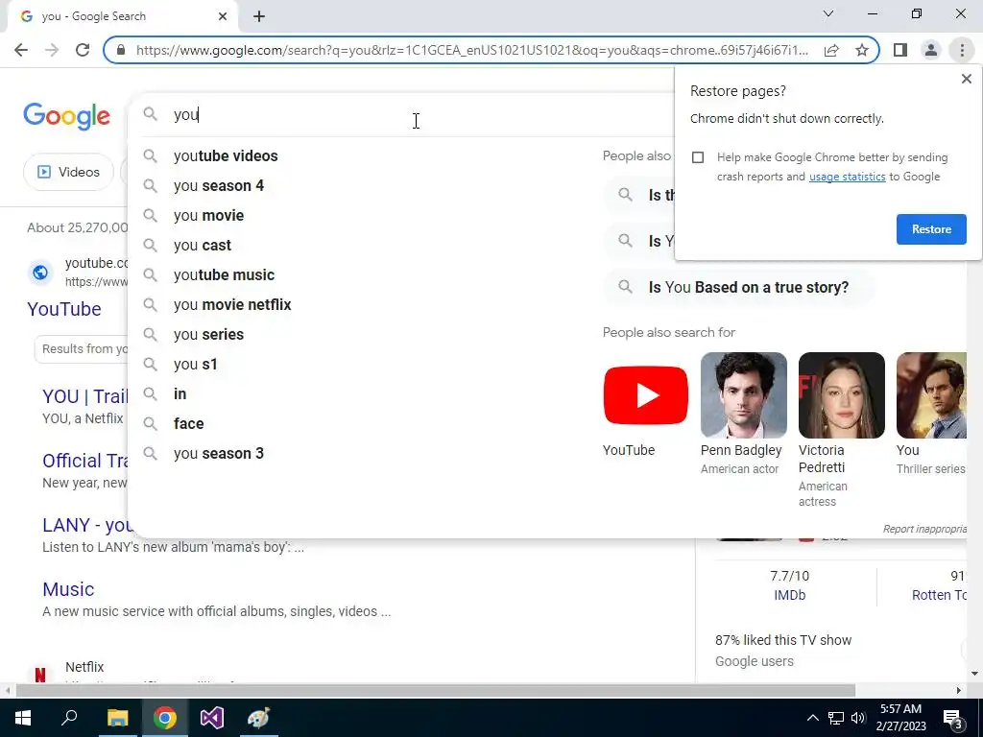Click the network tray icon
Image resolution: width=983 pixels, height=737 pixels.
(x=836, y=718)
